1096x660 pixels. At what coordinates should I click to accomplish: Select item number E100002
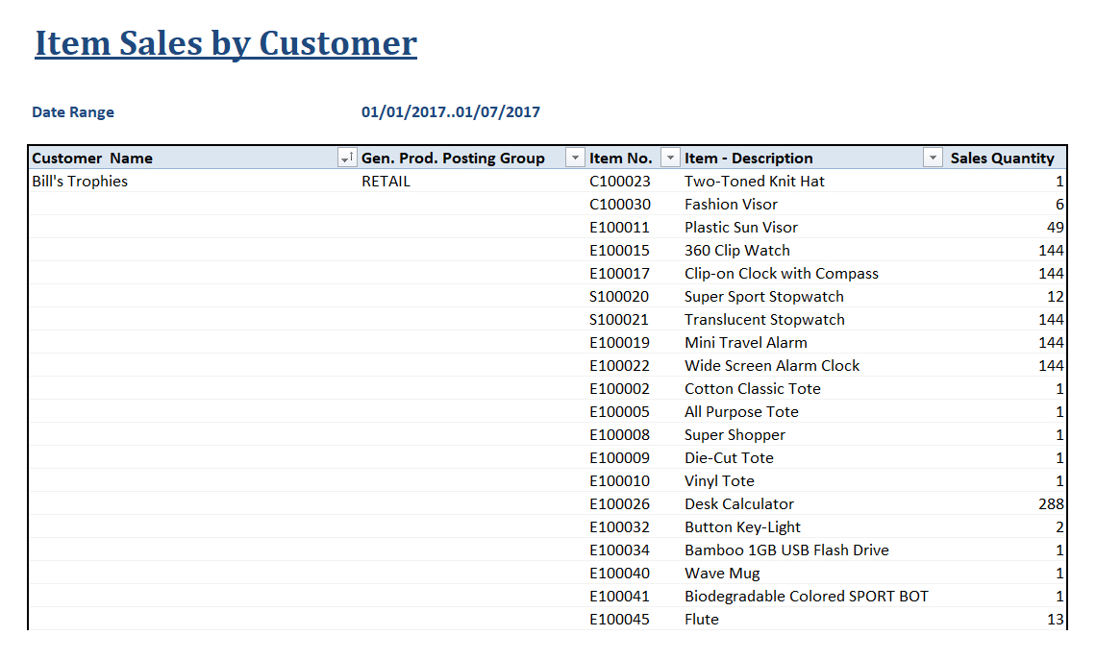click(619, 388)
